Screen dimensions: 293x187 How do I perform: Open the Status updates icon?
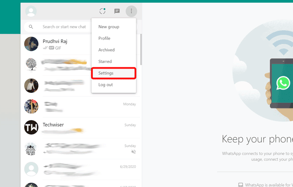click(x=102, y=11)
